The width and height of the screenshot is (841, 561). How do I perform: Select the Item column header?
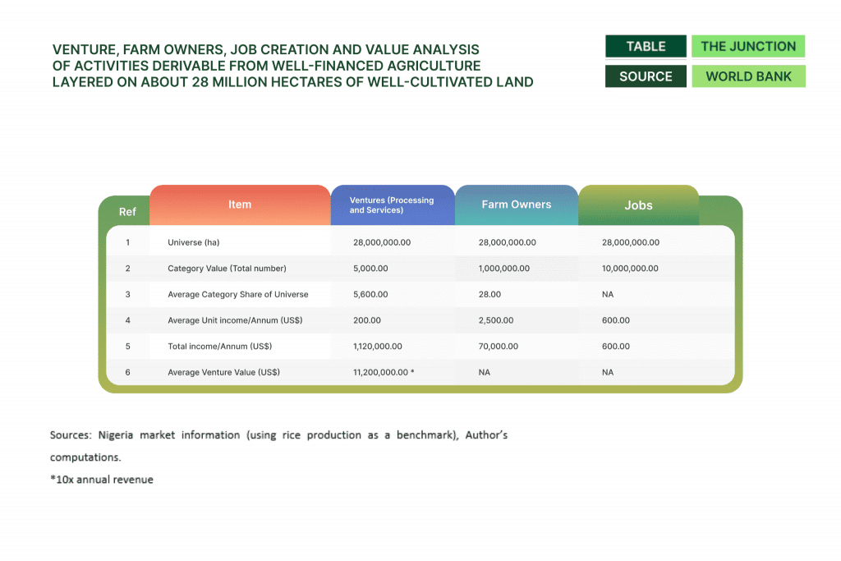(240, 205)
